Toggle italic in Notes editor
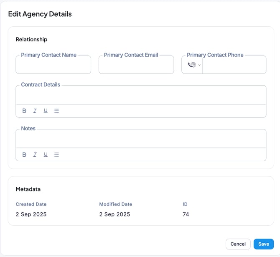The width and height of the screenshot is (280, 257). pyautogui.click(x=35, y=155)
